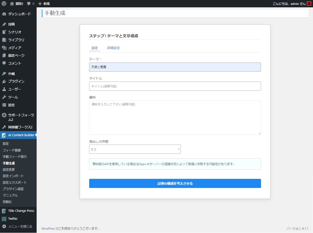Open the comments bubble icon in admin bar
The image size is (313, 233).
pyautogui.click(x=29, y=4)
